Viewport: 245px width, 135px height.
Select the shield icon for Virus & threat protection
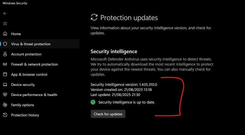point(5,44)
